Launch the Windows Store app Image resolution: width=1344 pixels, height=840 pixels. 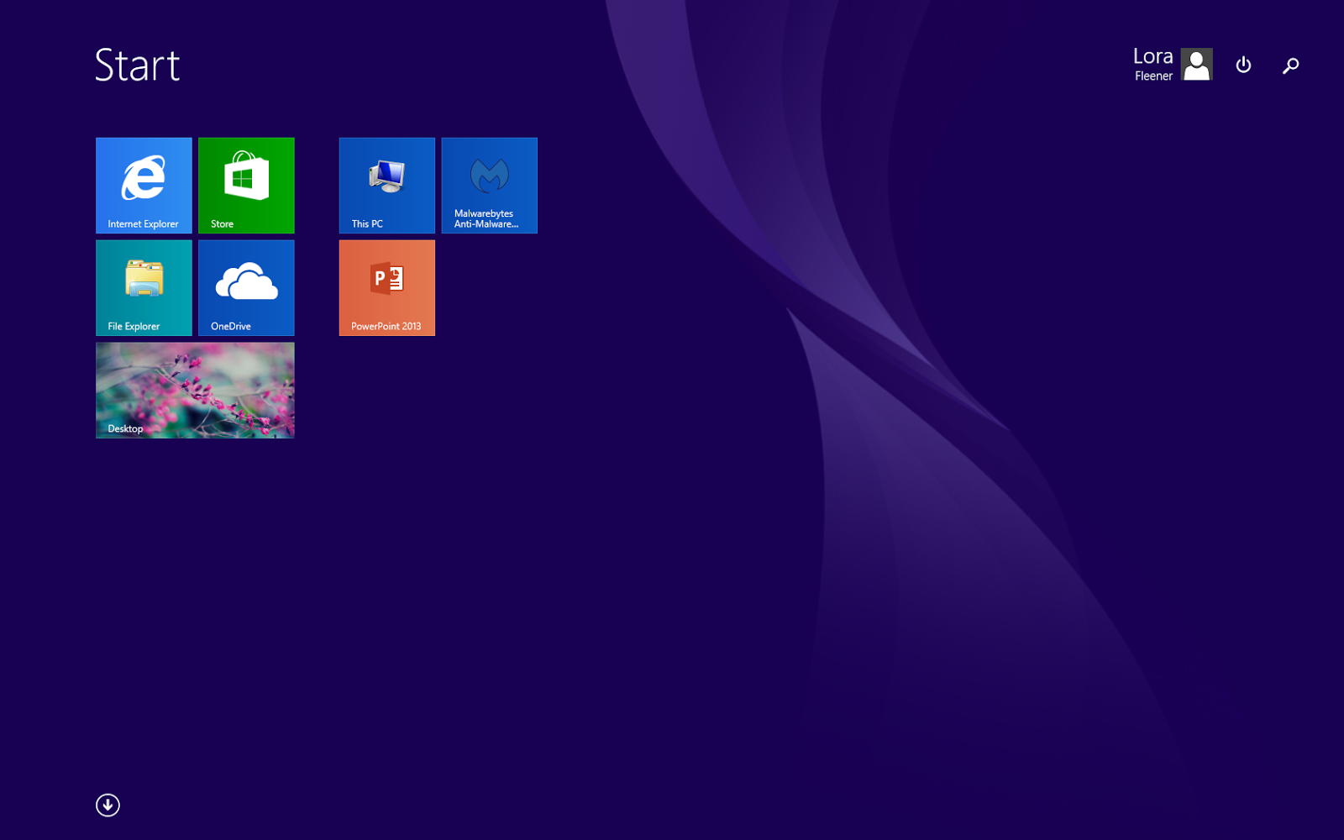coord(245,185)
